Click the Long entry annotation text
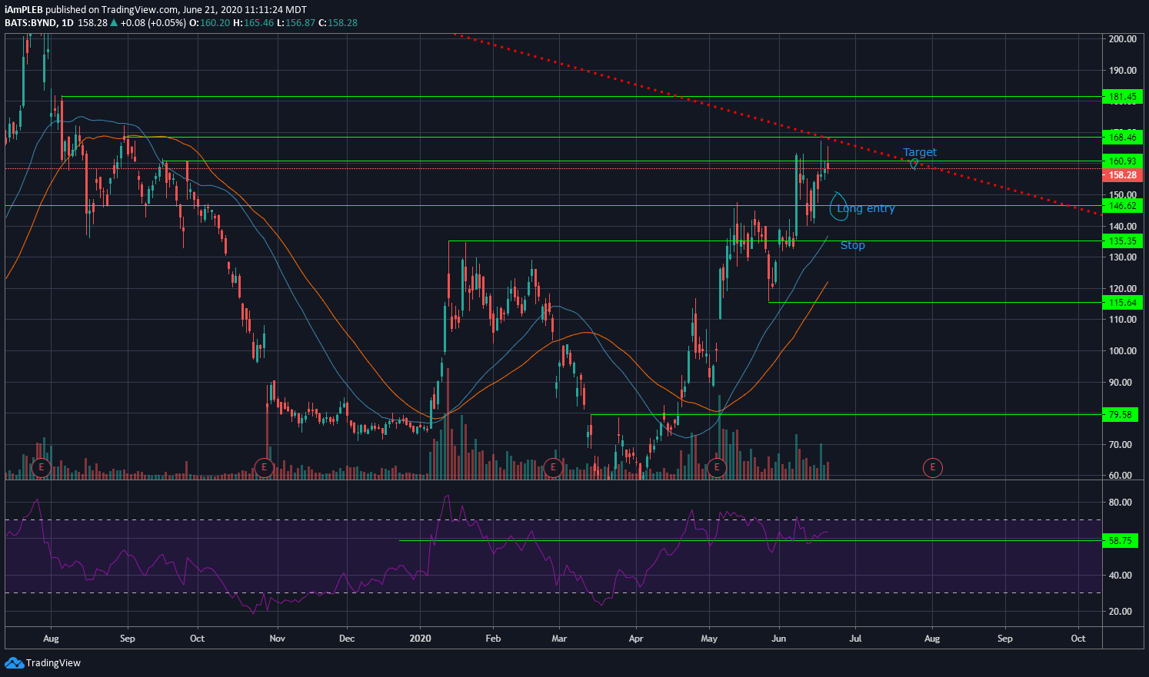 866,208
